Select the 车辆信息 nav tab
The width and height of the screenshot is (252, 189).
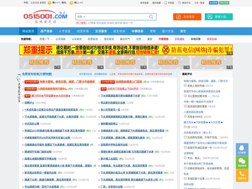[138, 31]
